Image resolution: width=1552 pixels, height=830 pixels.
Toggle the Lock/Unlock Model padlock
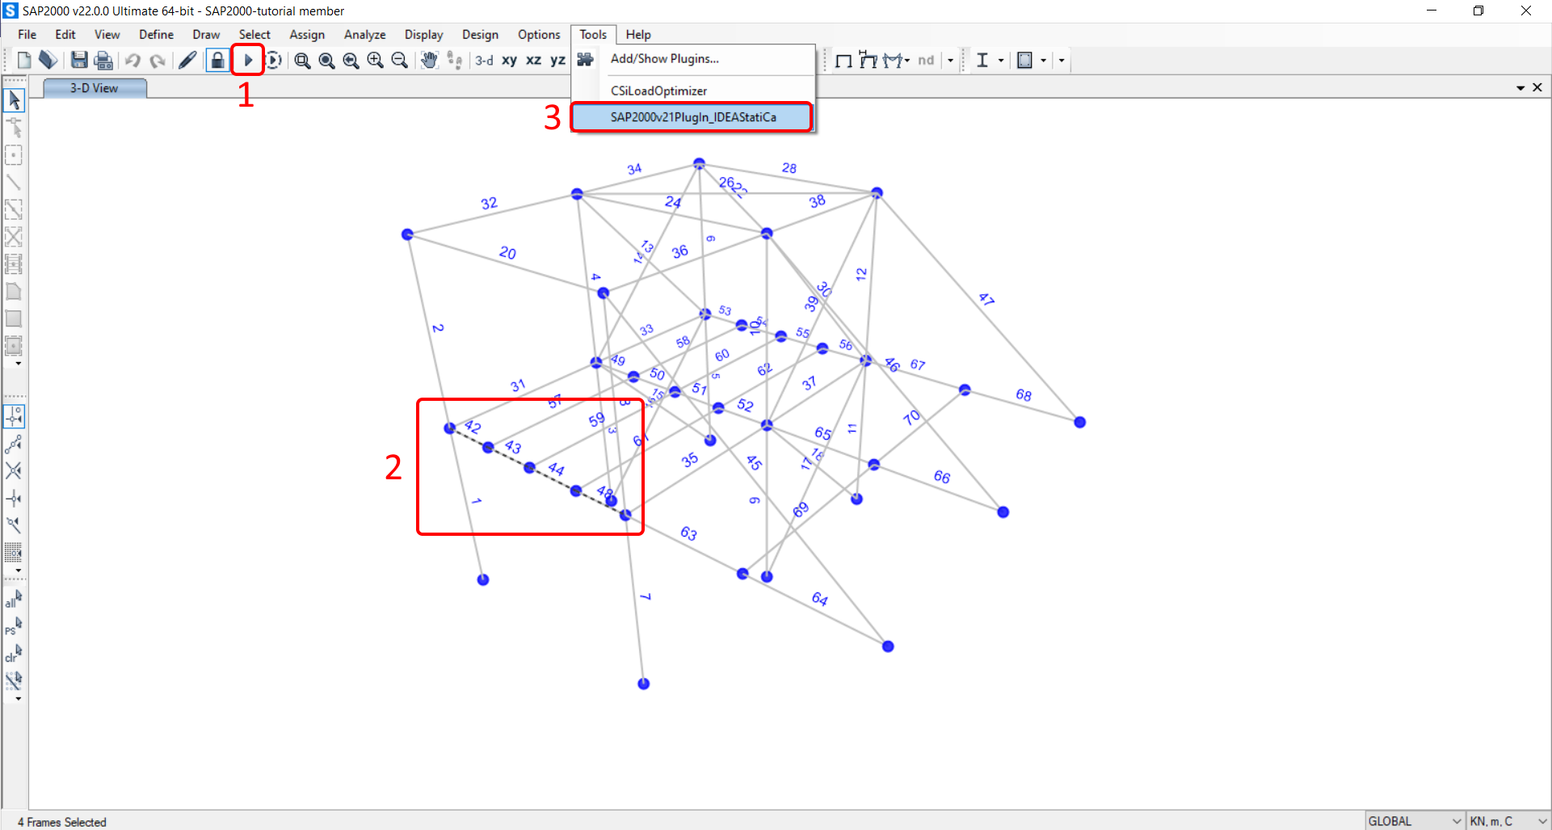tap(217, 60)
